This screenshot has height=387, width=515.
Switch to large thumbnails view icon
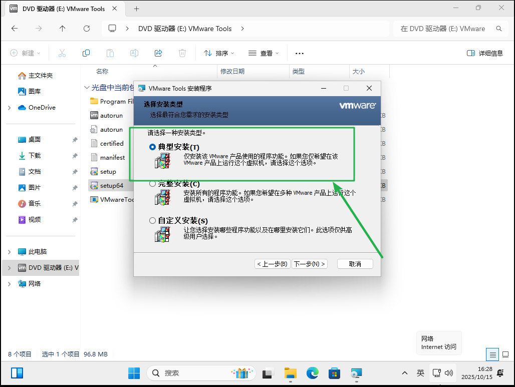coord(505,354)
